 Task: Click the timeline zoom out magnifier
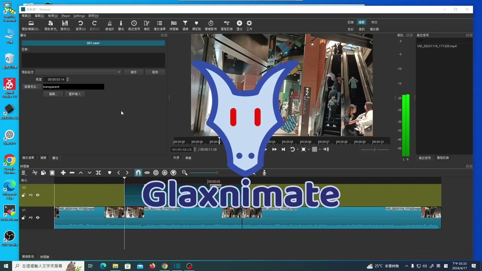coord(185,173)
